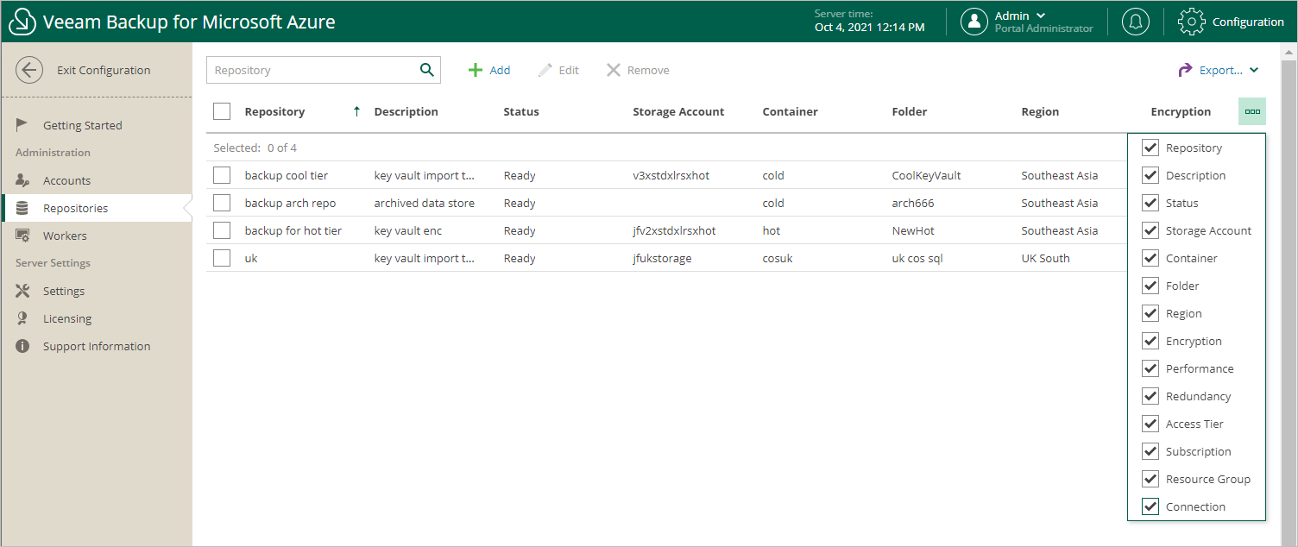Toggle the select-all header checkbox

pyautogui.click(x=222, y=111)
